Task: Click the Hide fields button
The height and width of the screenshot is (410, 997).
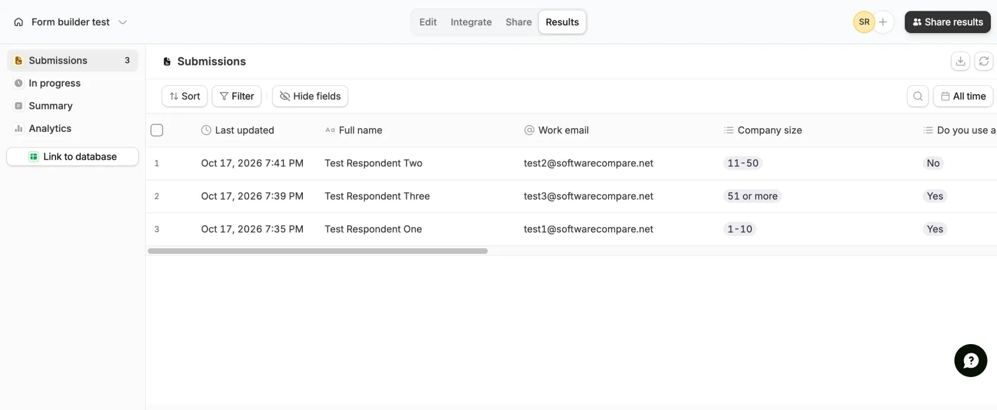Action: (310, 96)
